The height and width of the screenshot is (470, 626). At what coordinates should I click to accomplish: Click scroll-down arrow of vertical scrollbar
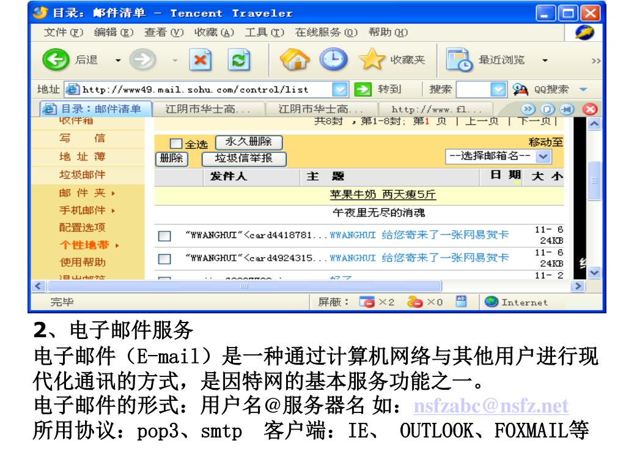click(x=594, y=272)
